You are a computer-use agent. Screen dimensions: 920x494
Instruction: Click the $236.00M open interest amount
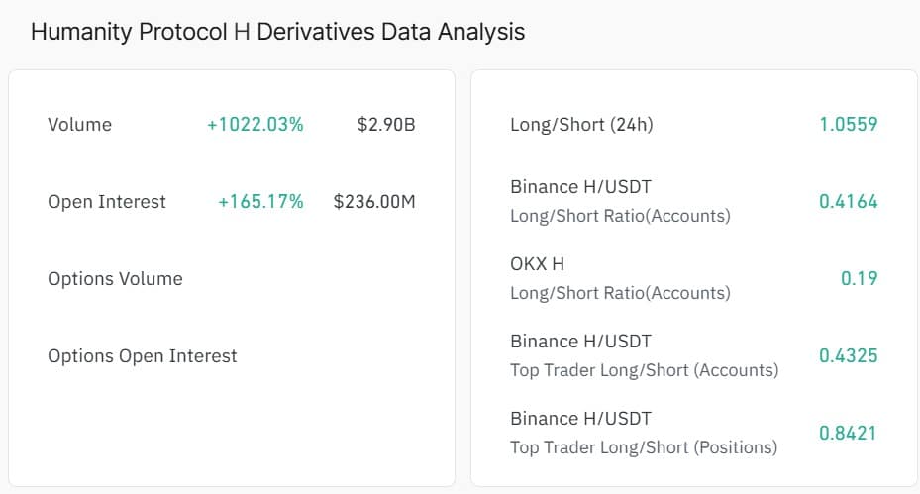tap(374, 202)
